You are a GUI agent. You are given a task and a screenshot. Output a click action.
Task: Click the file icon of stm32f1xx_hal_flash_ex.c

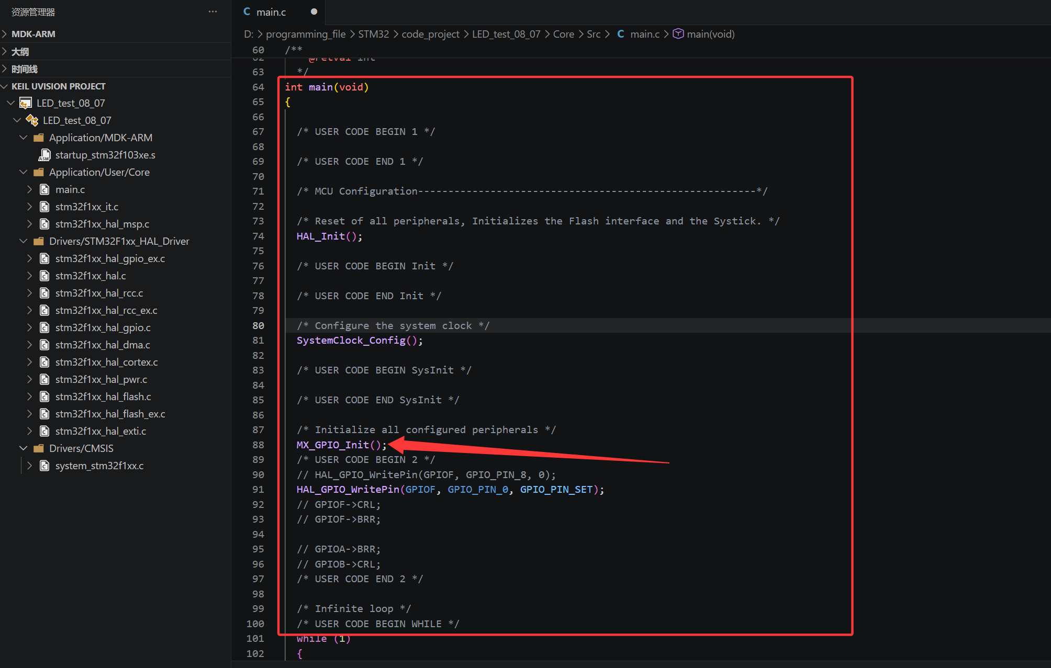tap(45, 414)
